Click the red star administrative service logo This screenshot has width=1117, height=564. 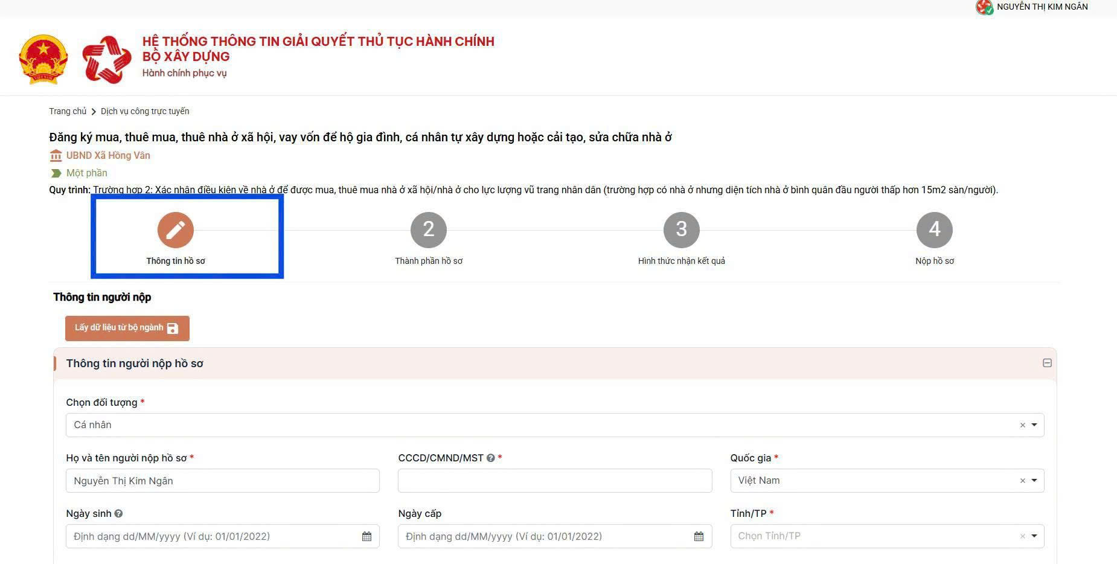pos(107,59)
